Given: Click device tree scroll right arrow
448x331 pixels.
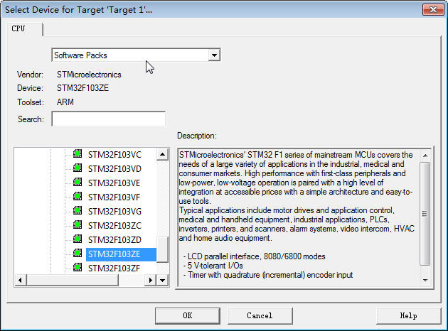Looking at the screenshot, I should point(150,280).
